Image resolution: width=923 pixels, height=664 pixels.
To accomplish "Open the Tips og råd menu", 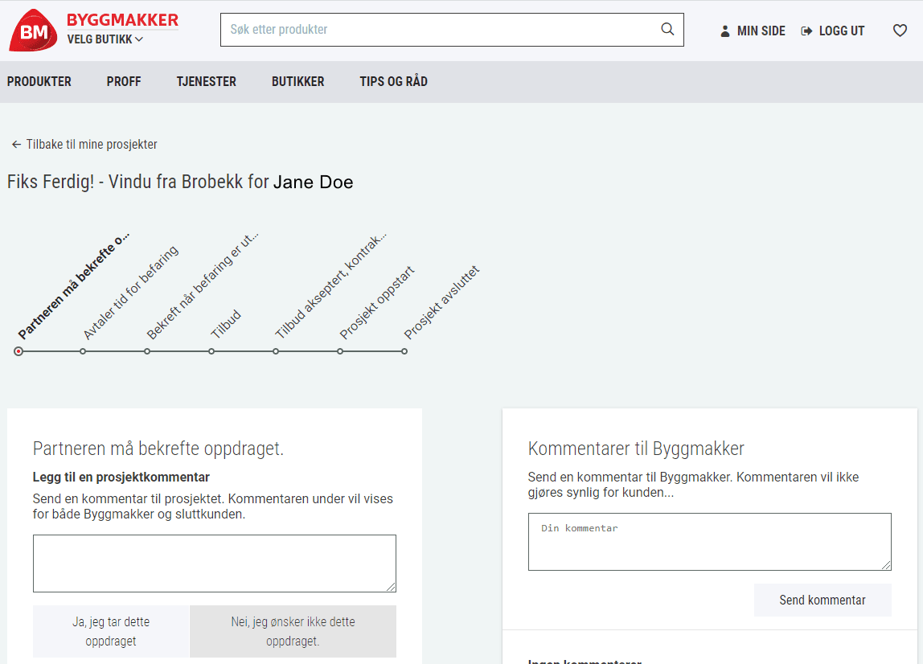I will click(x=394, y=82).
